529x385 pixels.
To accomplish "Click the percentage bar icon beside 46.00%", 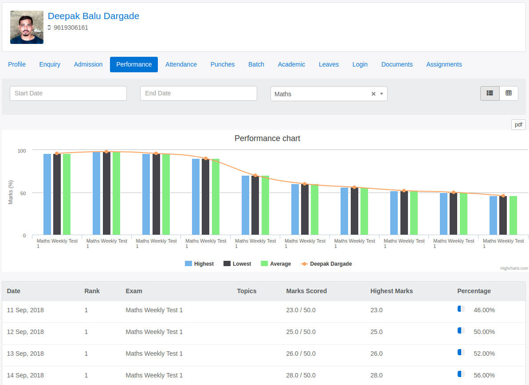I will coord(461,308).
